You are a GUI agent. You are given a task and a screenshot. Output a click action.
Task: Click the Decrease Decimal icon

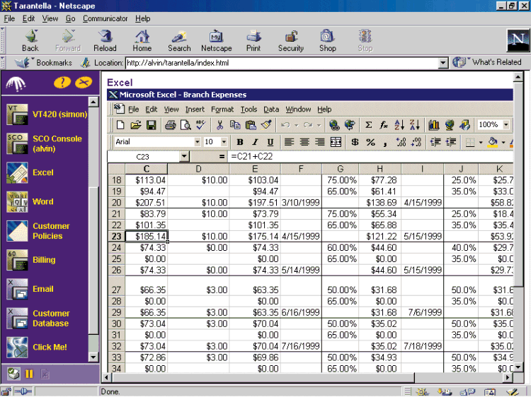pos(416,142)
